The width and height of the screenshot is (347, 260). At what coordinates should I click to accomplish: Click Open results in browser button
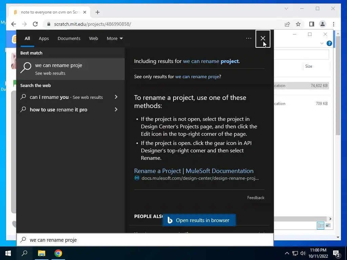tap(199, 220)
